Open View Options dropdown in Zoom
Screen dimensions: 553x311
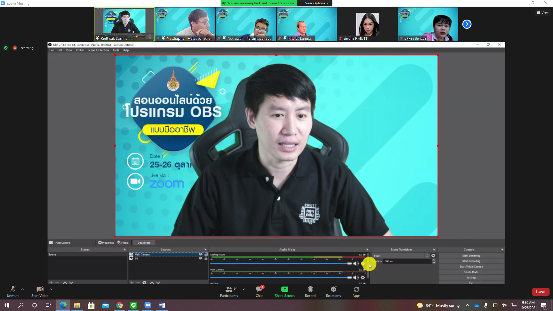(x=317, y=3)
